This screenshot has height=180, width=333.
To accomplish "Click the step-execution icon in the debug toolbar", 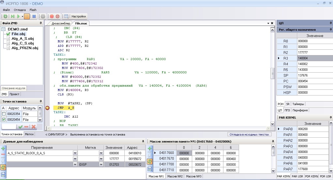I will click(x=12, y=16).
